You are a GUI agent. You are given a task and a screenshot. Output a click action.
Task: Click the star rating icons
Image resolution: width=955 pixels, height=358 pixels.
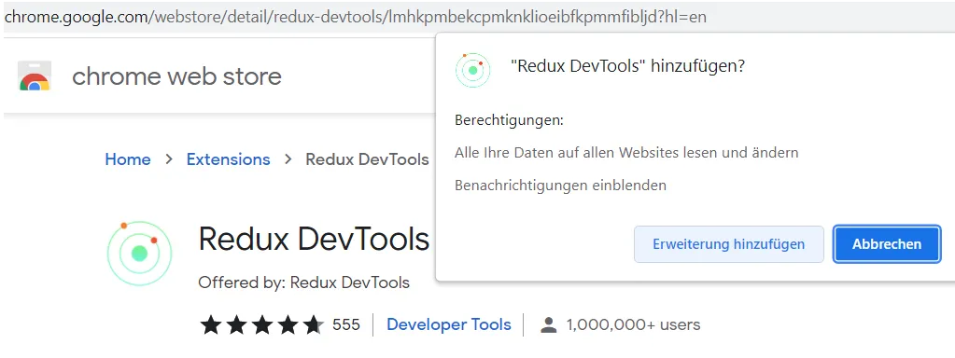[262, 325]
